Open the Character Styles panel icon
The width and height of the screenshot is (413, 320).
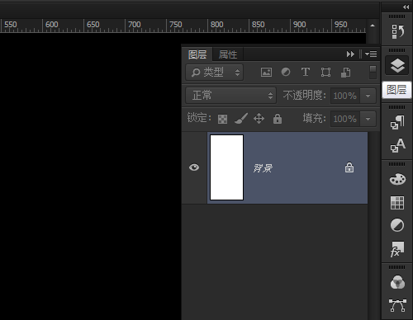pyautogui.click(x=397, y=145)
